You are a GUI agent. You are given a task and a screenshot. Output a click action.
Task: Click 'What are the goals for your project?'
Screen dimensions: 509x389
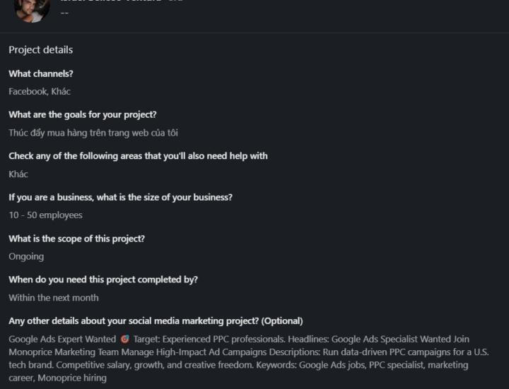tap(83, 114)
